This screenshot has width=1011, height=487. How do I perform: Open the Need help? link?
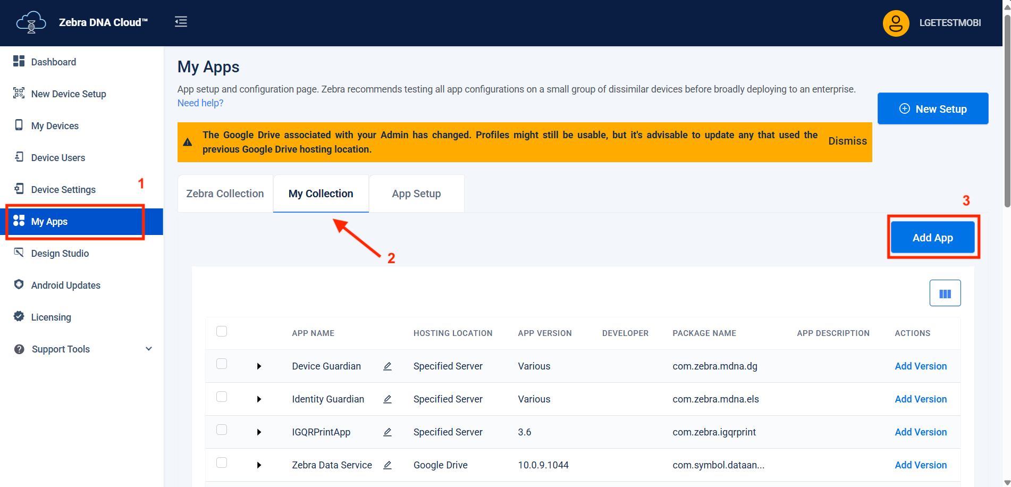(200, 103)
